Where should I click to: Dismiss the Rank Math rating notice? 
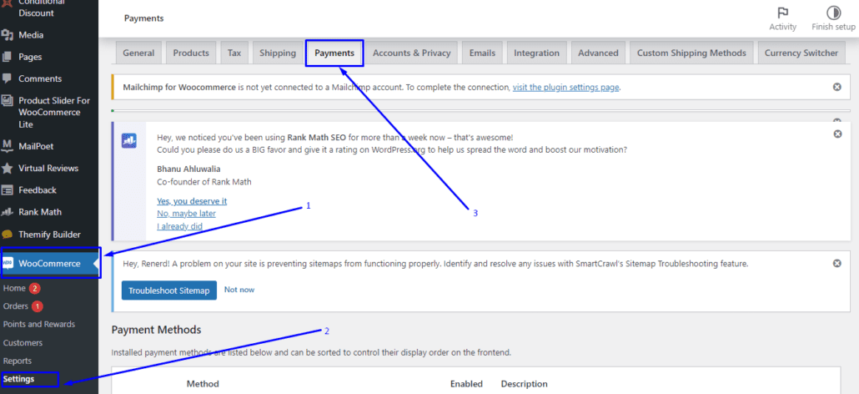(x=837, y=134)
